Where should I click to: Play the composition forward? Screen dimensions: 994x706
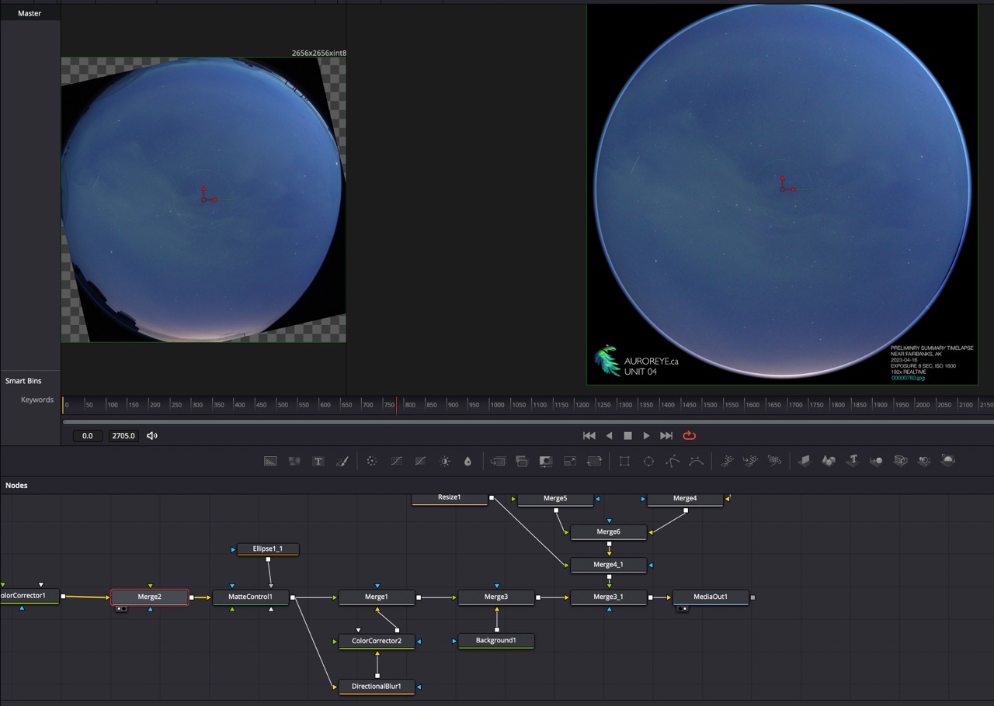(x=646, y=436)
